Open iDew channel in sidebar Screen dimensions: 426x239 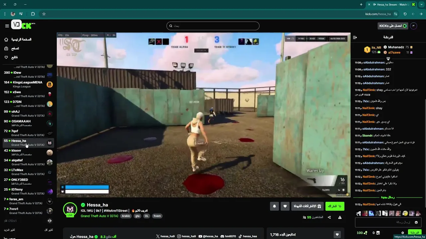[28, 75]
